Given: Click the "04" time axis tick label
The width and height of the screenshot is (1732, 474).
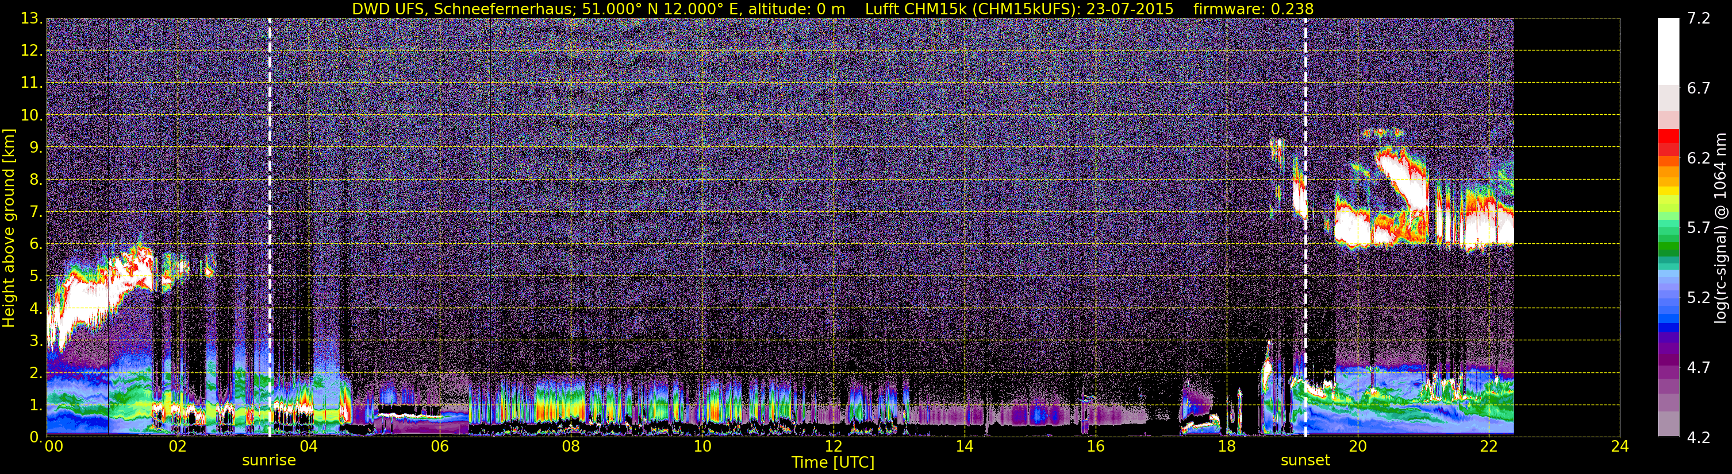Looking at the screenshot, I should click(x=309, y=447).
